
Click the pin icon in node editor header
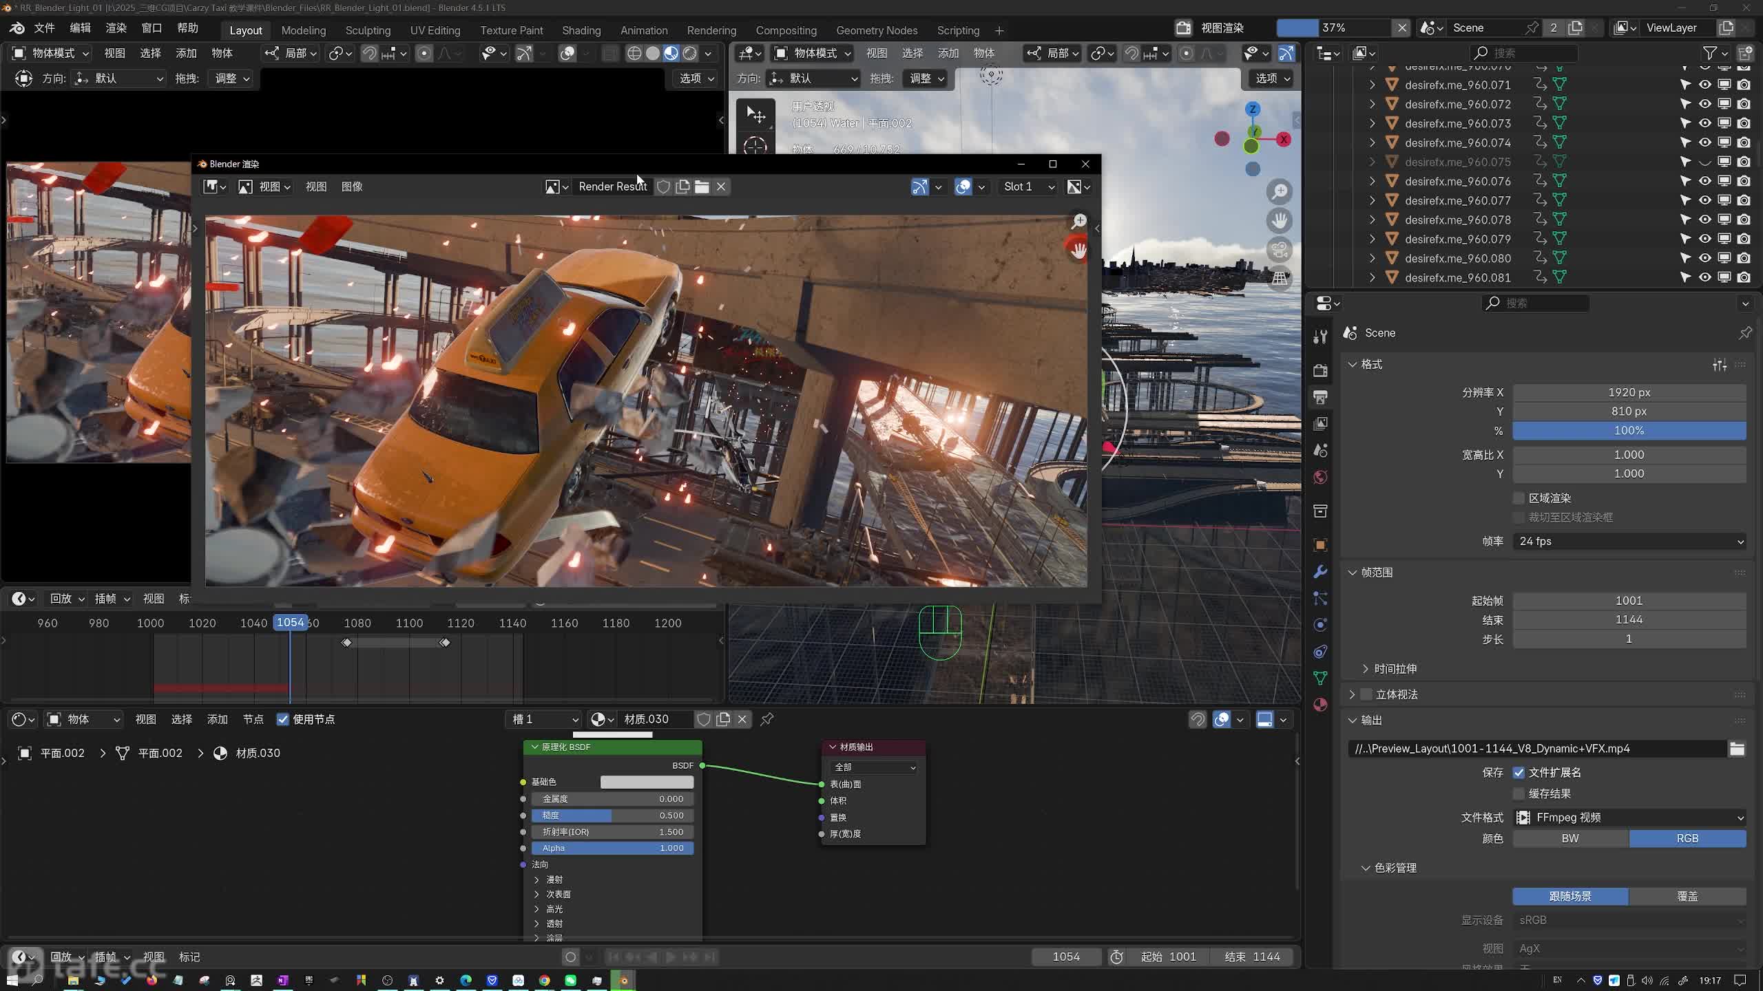(766, 719)
